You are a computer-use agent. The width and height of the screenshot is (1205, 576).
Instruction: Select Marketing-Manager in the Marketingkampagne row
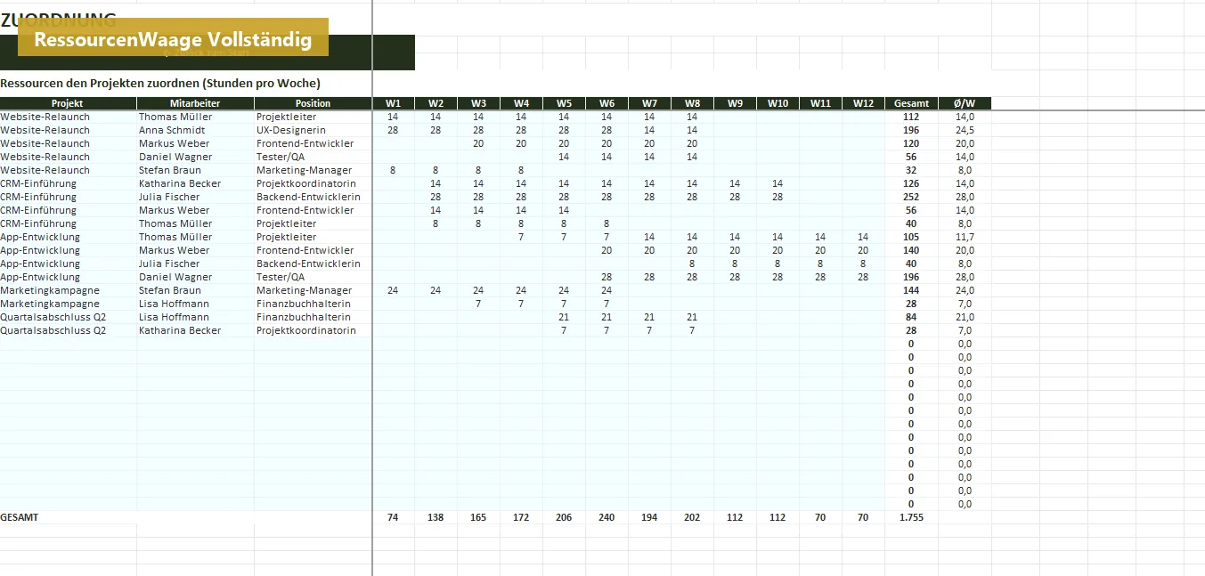[x=313, y=290]
